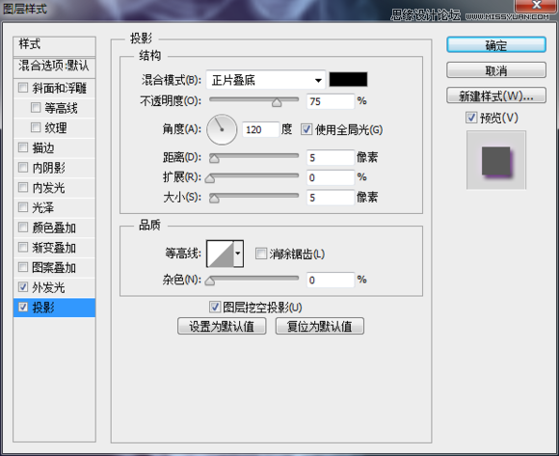This screenshot has width=559, height=456.
Task: Click the 扩展 slider handle
Action: 210,178
